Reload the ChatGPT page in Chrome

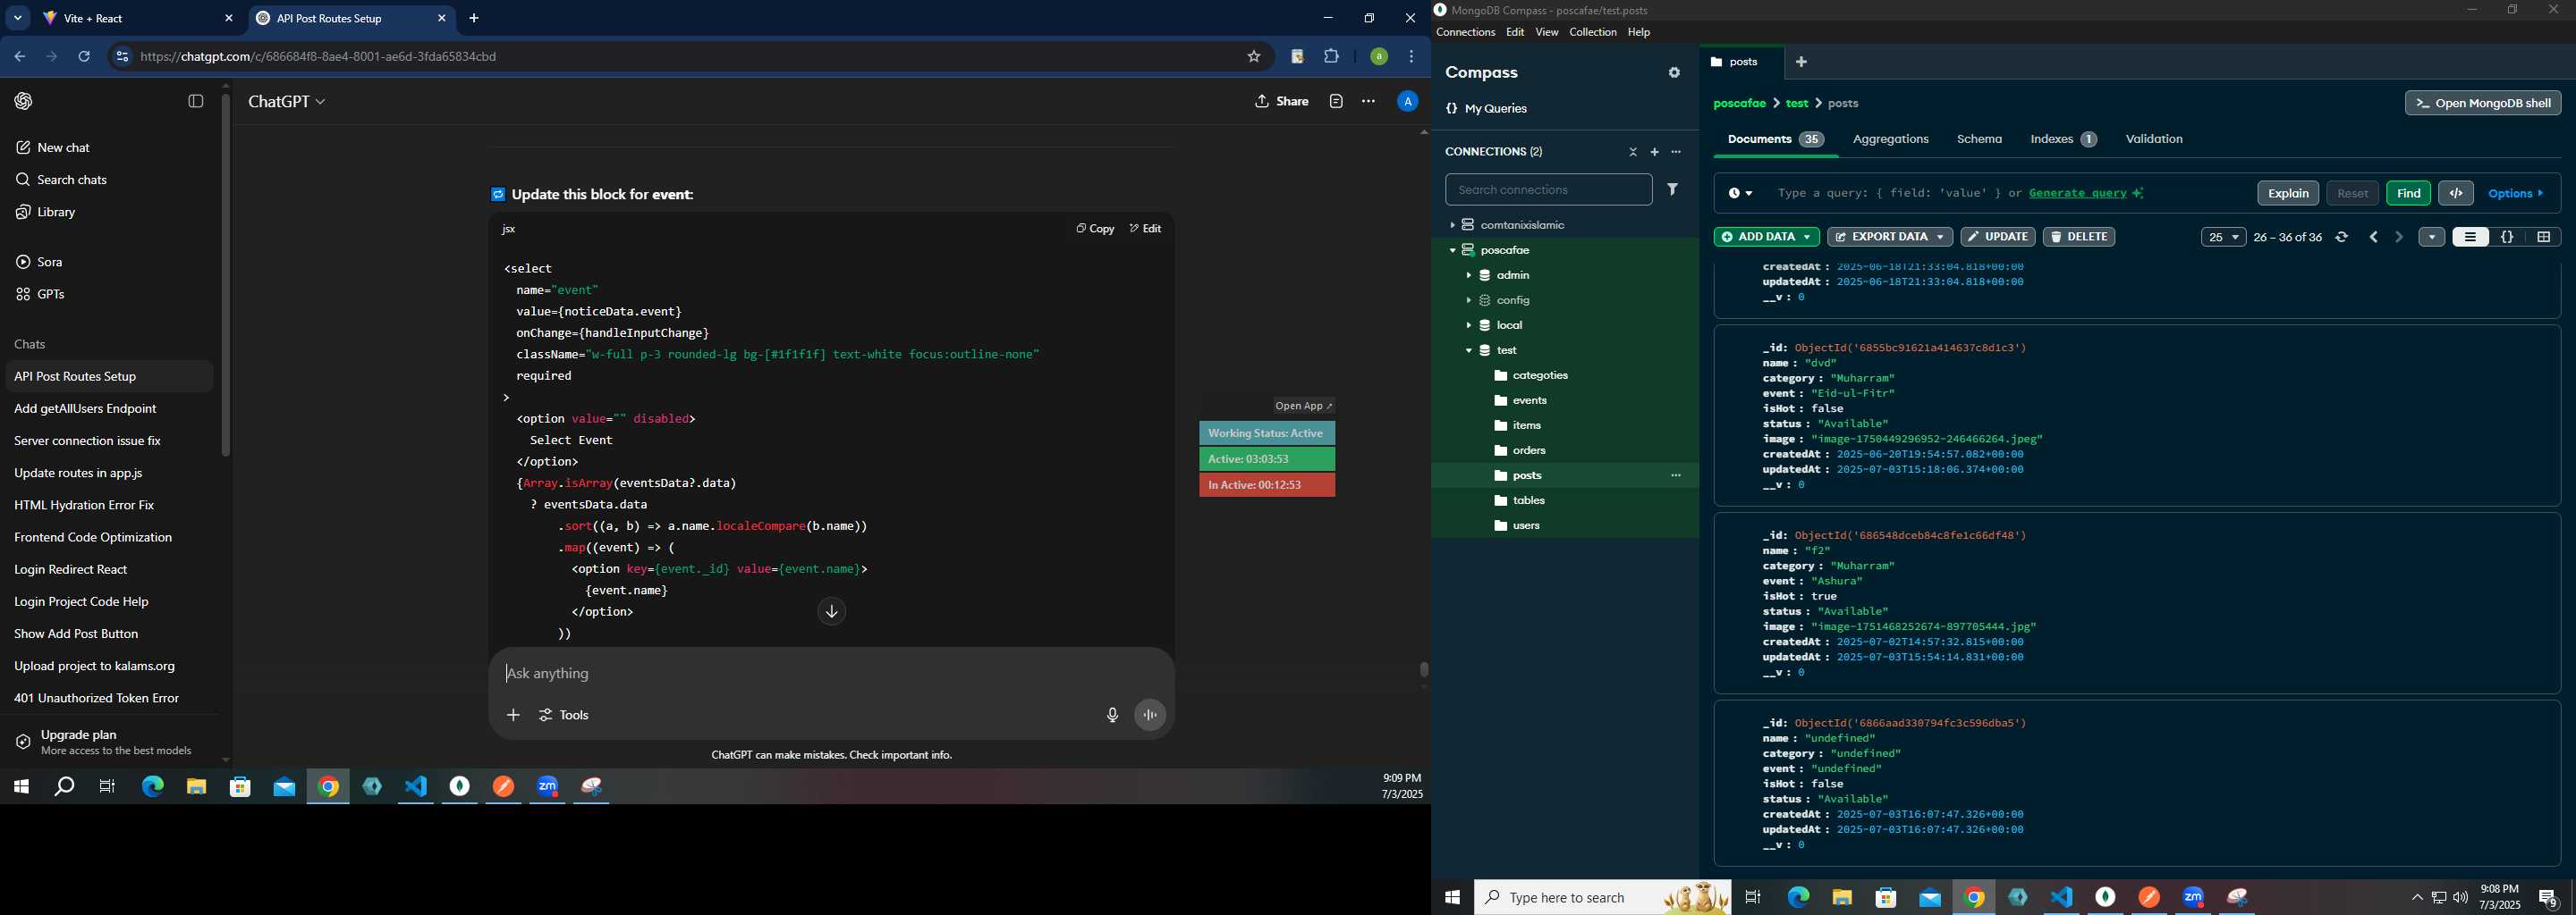84,57
